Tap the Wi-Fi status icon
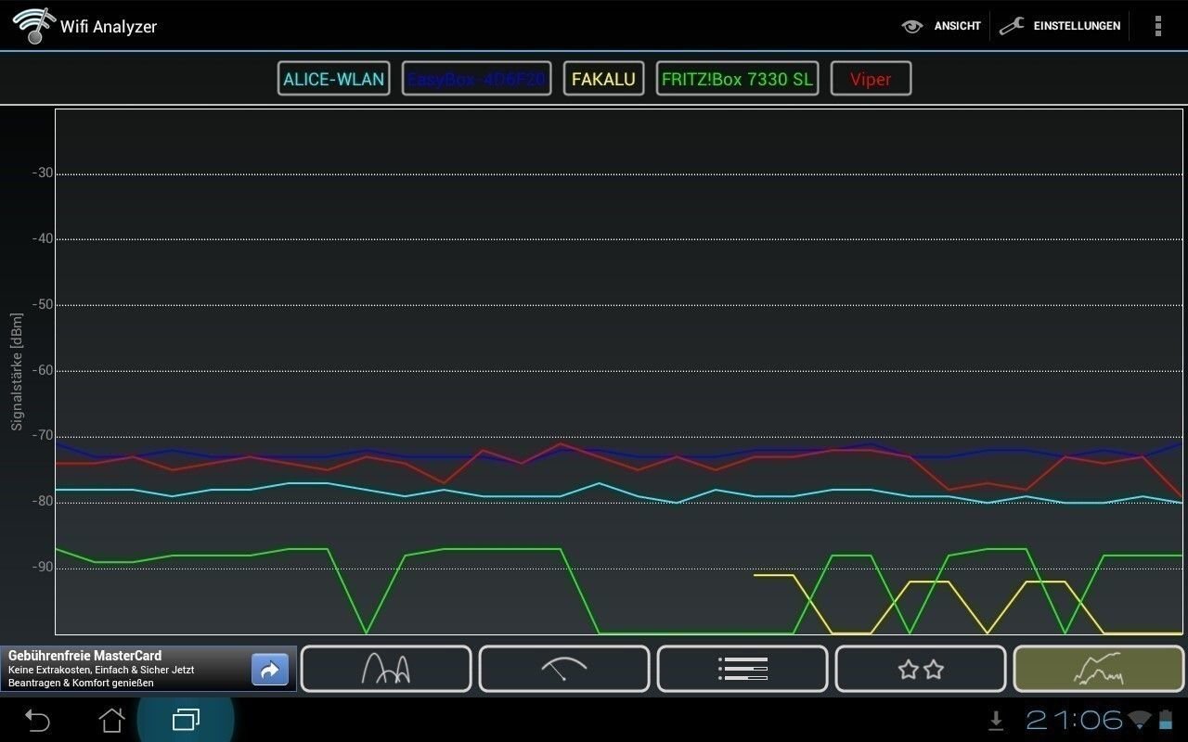 (x=1140, y=720)
